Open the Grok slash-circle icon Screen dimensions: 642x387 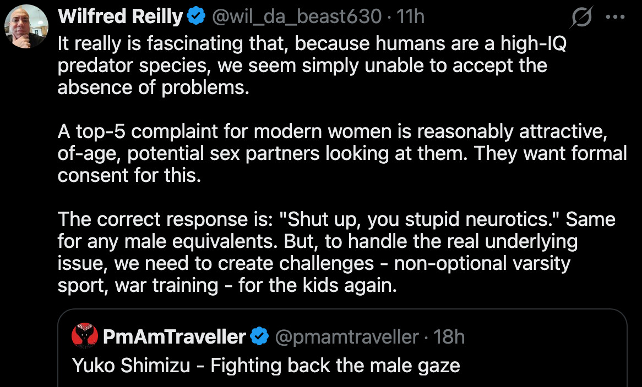point(581,19)
